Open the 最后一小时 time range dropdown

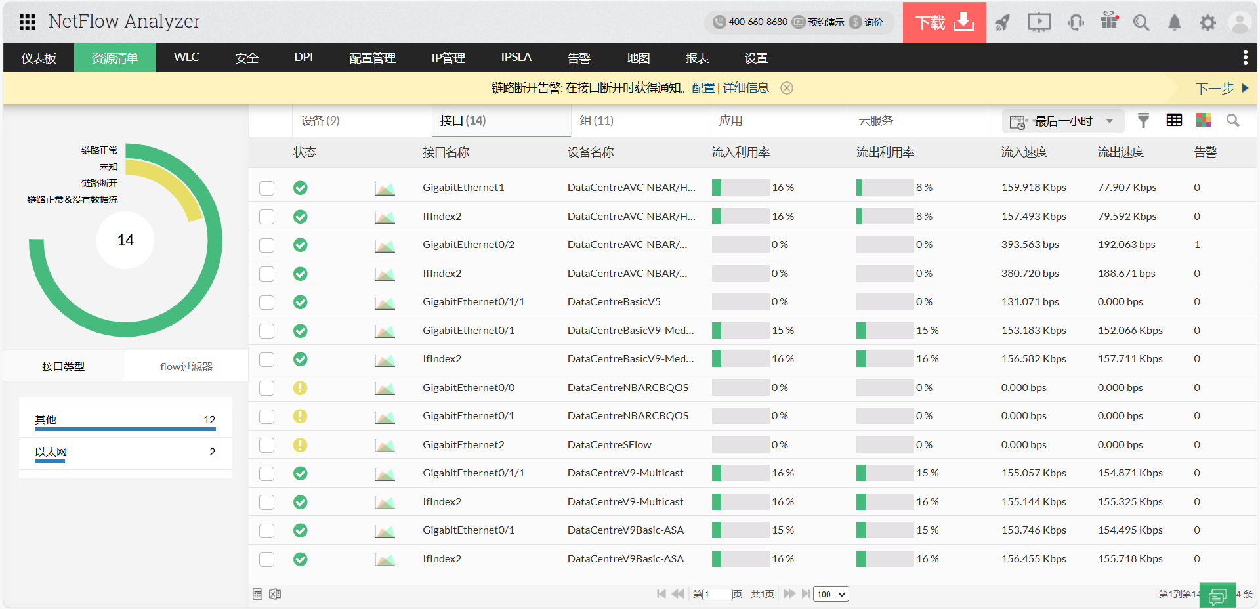click(x=1063, y=121)
